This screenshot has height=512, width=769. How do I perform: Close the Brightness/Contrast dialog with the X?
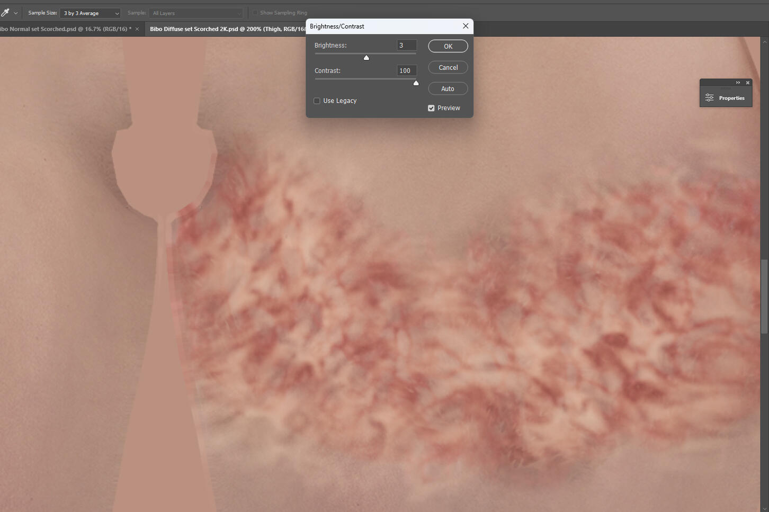tap(466, 26)
